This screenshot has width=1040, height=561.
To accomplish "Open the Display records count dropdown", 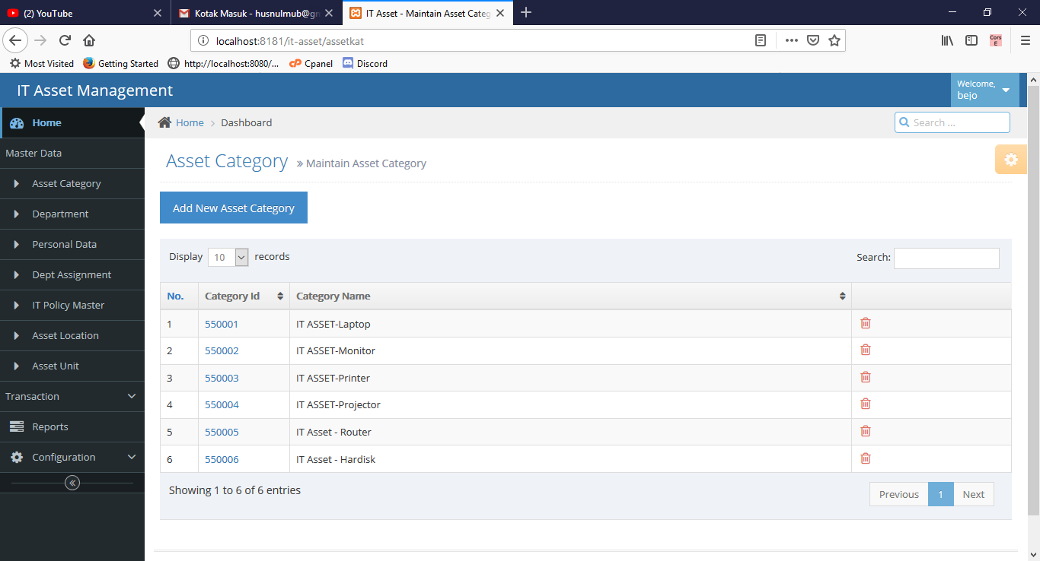I will click(228, 257).
